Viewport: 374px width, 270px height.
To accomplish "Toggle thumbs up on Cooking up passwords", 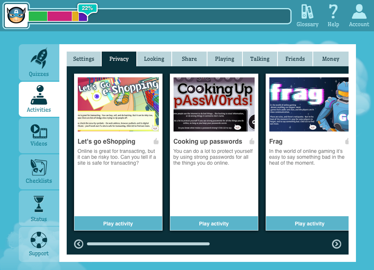I will click(x=252, y=141).
